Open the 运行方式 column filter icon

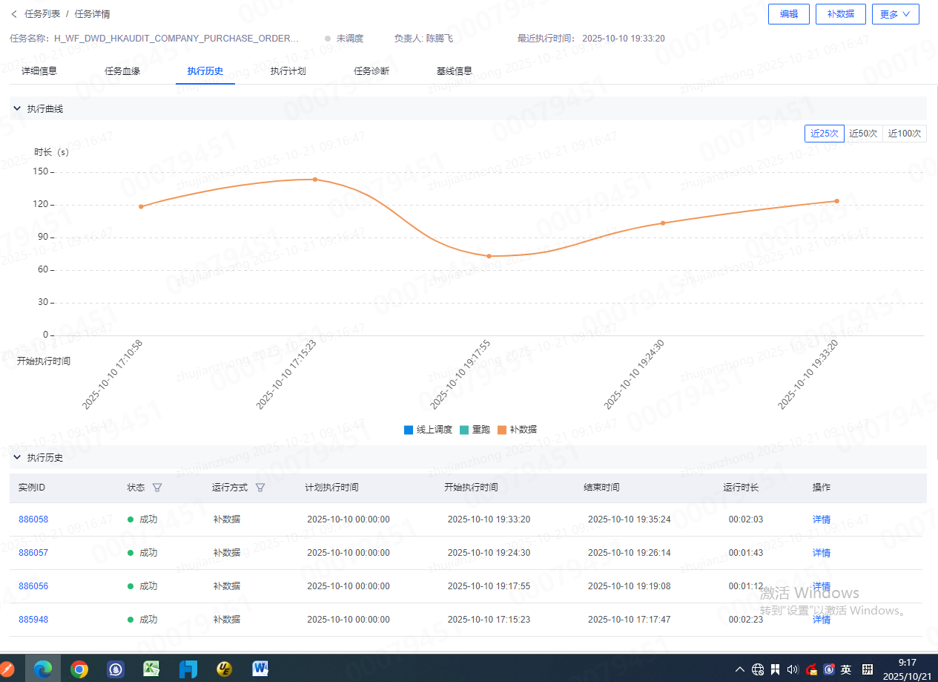pyautogui.click(x=260, y=488)
